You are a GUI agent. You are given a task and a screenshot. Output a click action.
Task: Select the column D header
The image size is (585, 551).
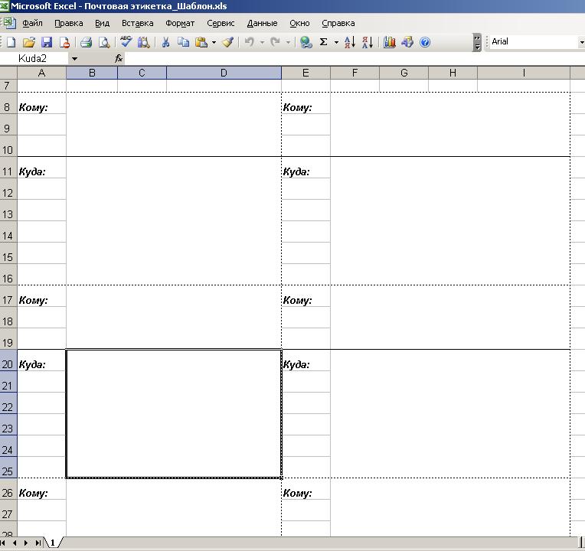(224, 73)
